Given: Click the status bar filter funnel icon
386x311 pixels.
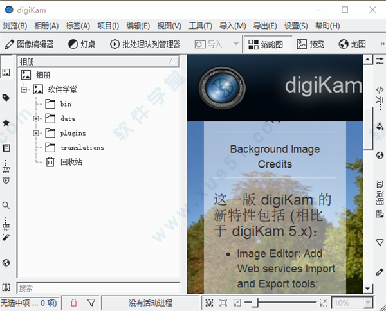Looking at the screenshot, I should pos(91,303).
